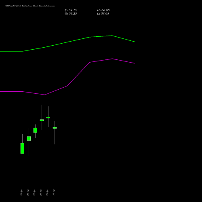Click the 24 Apr date label

pos(28,192)
